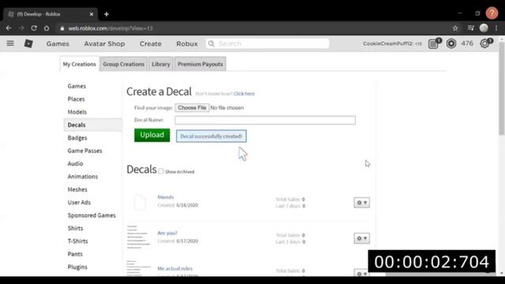Open Robux in the top navigation
Screen dimensions: 505x284
187,43
